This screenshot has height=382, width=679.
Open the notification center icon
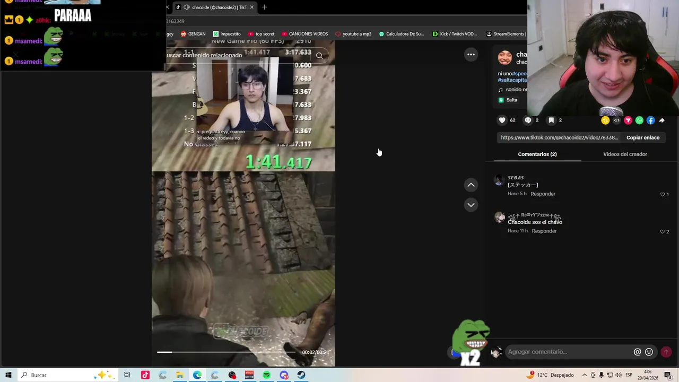[x=667, y=375]
